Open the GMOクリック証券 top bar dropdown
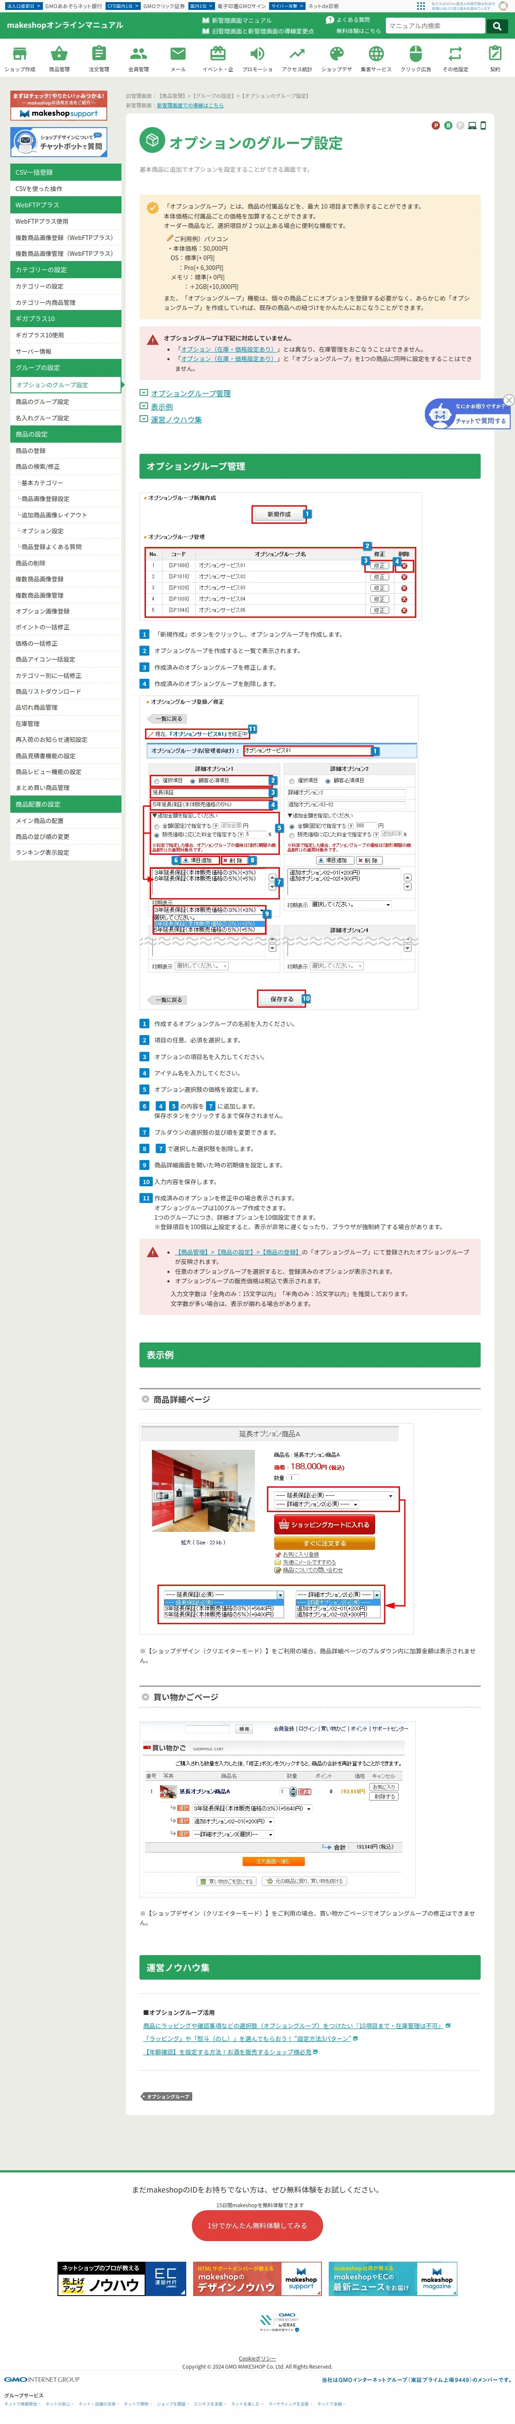The image size is (515, 2424). (164, 6)
